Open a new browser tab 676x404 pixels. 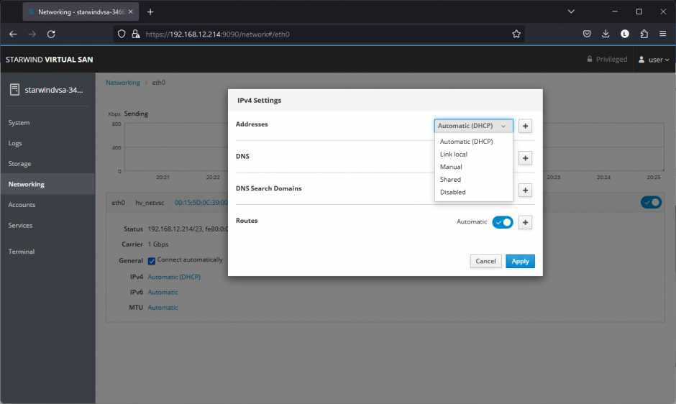click(150, 12)
